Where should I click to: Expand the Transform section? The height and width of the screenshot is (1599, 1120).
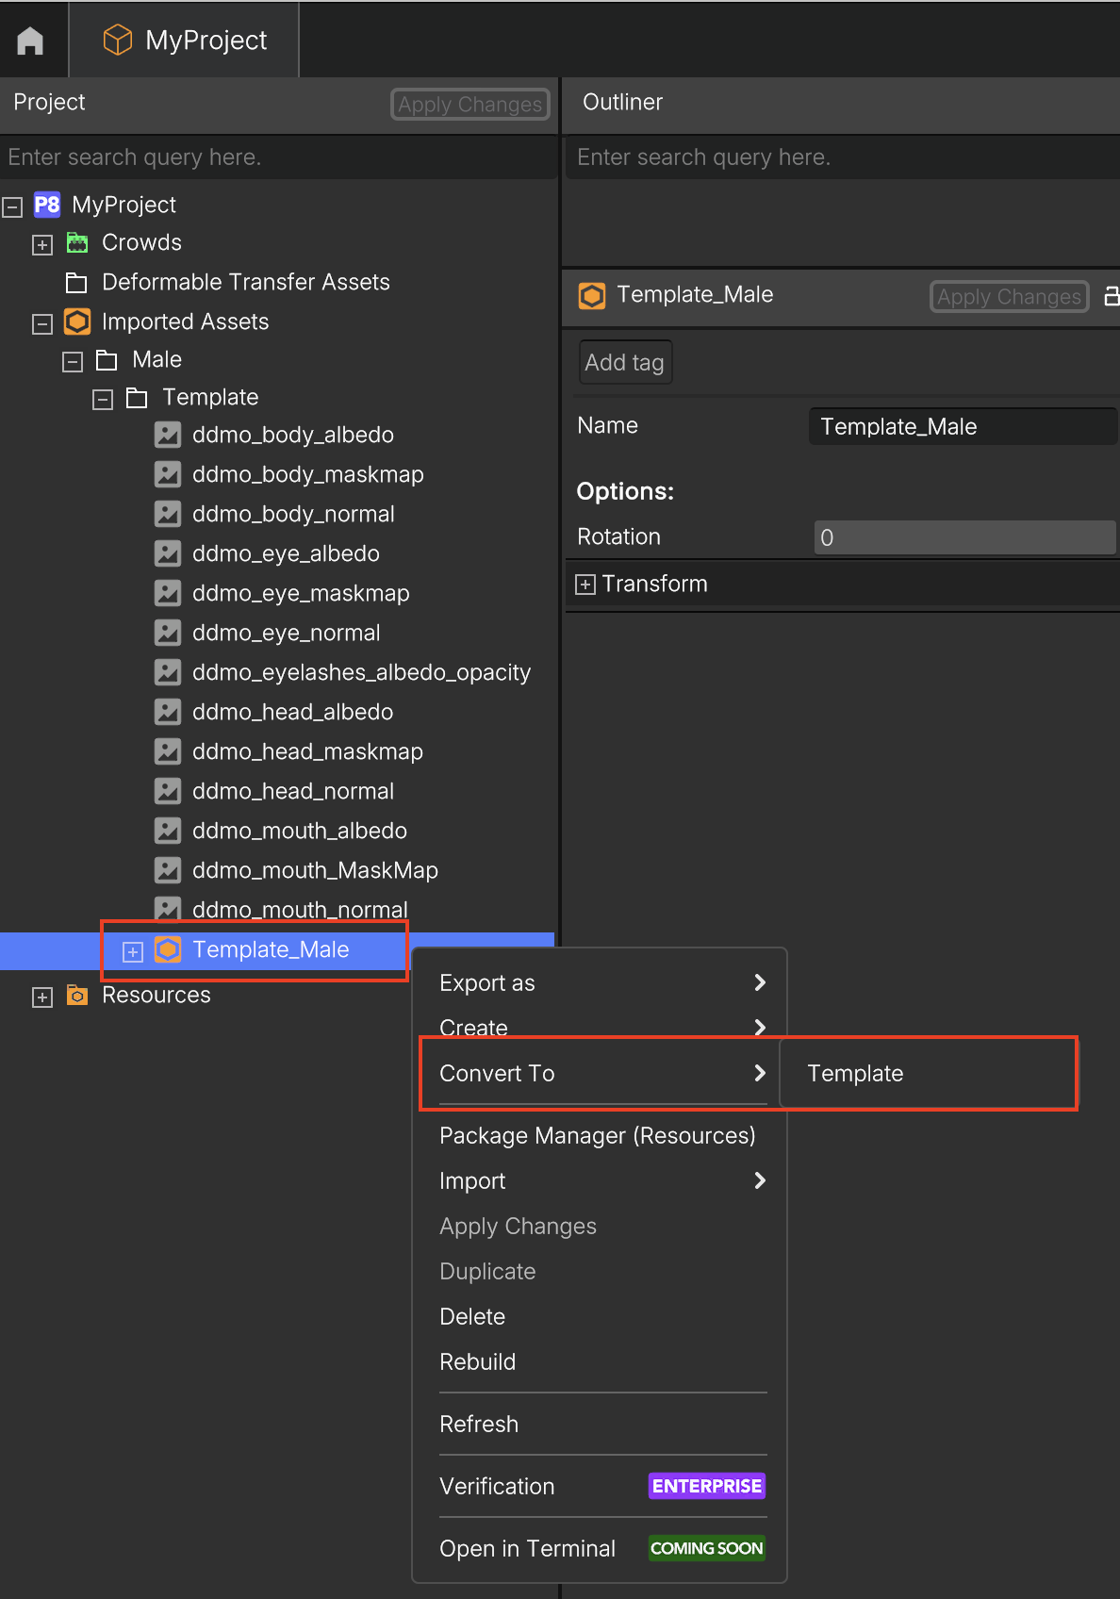click(585, 585)
